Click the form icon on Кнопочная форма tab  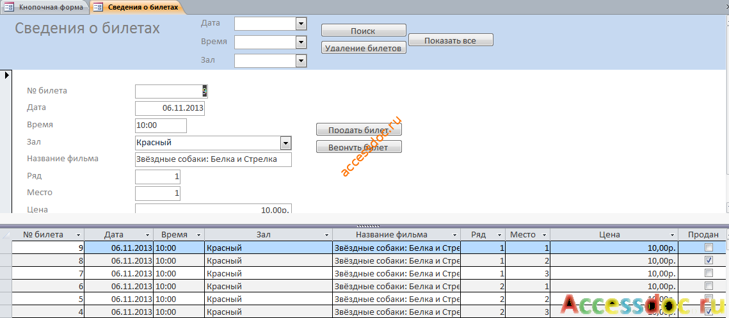pyautogui.click(x=9, y=8)
